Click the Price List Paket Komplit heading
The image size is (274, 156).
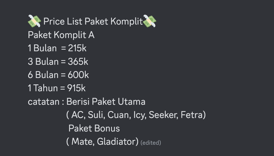pyautogui.click(x=93, y=21)
